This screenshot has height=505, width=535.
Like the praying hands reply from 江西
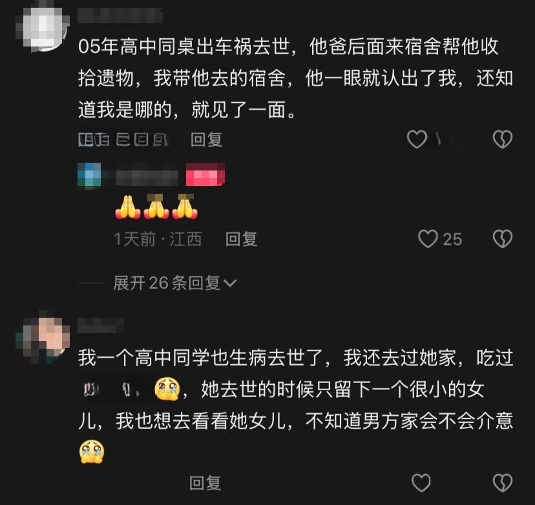click(428, 239)
